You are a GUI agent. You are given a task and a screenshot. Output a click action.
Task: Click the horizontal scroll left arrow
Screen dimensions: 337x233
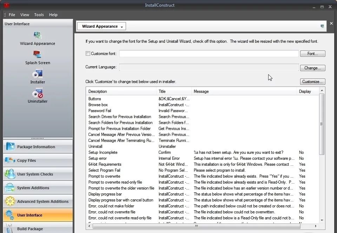pos(90,226)
